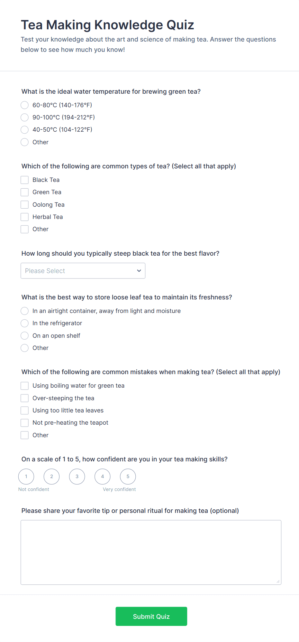This screenshot has height=642, width=299.
Task: Enable the Oolong Tea checkbox
Action: (x=25, y=204)
